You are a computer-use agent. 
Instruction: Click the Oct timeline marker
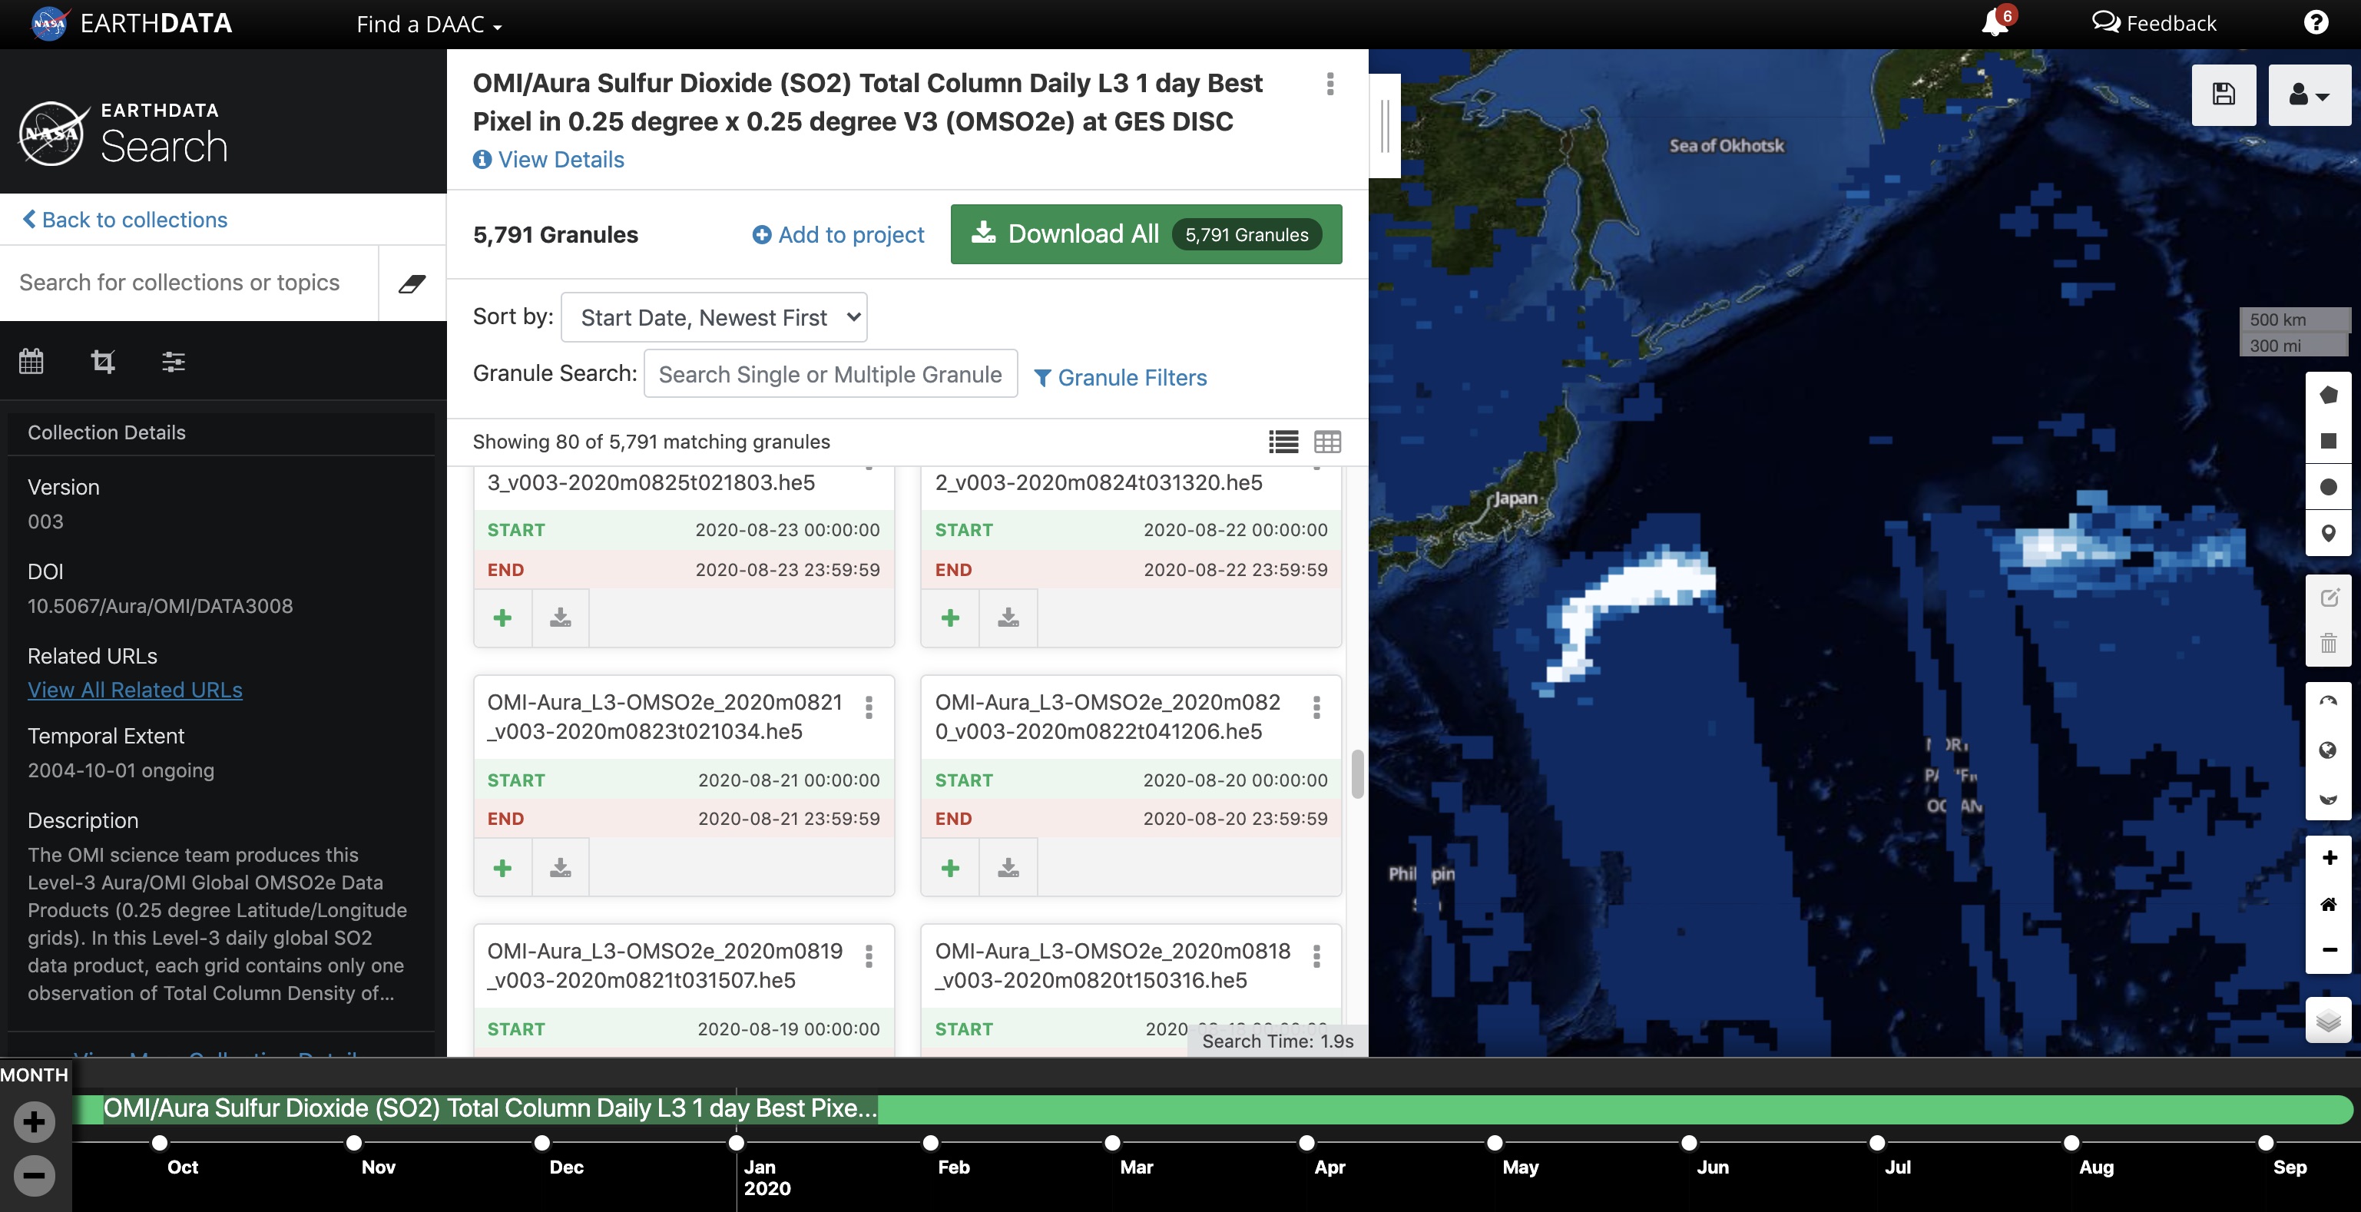click(160, 1142)
